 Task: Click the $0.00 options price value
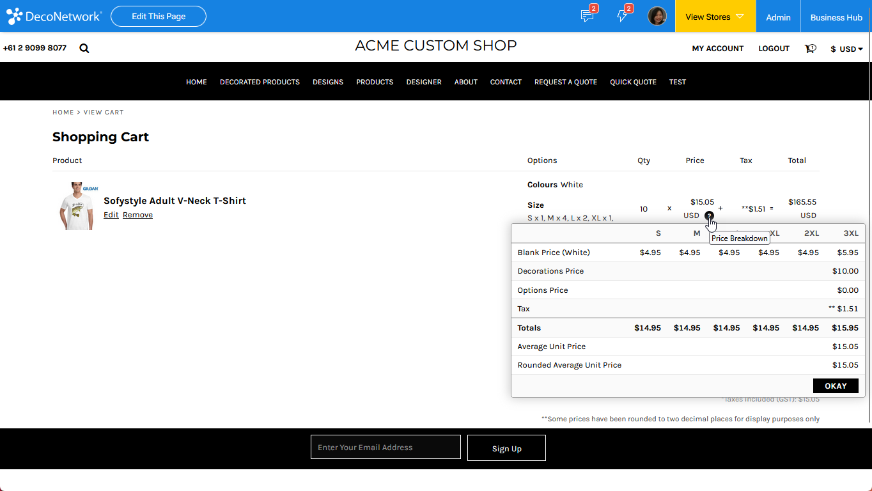(x=848, y=290)
